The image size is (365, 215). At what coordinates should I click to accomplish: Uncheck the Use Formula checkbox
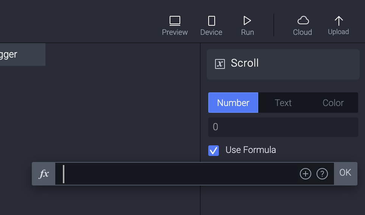tap(214, 151)
